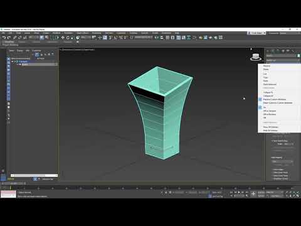
Task: Open the Customize menu in the menu bar
Action: click(121, 33)
